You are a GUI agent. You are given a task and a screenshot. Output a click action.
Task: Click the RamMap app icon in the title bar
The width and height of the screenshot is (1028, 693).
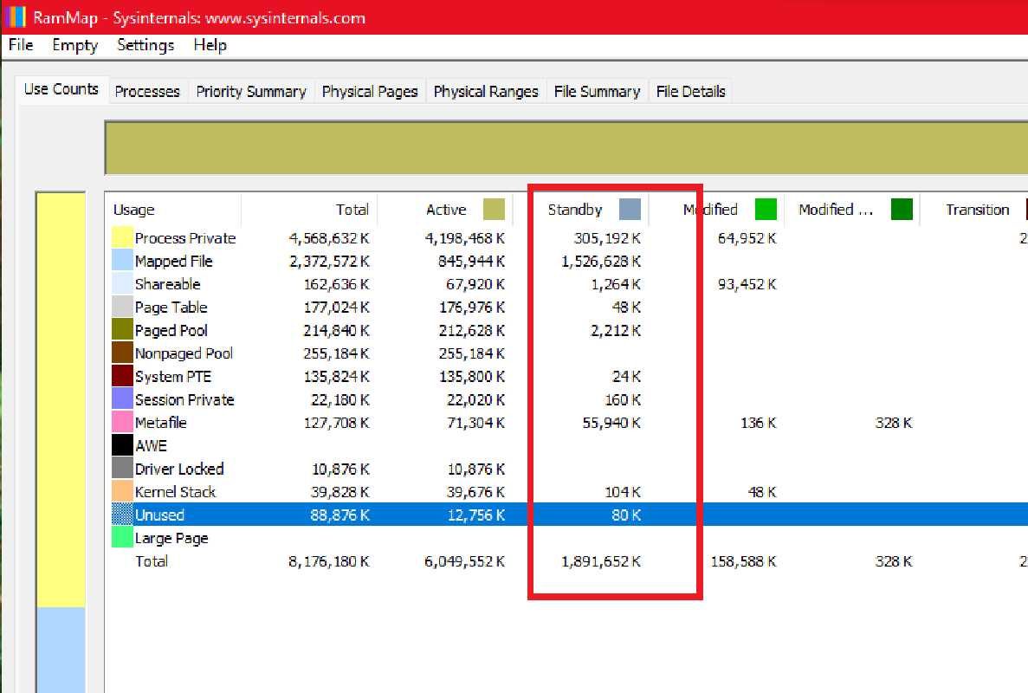coord(15,17)
